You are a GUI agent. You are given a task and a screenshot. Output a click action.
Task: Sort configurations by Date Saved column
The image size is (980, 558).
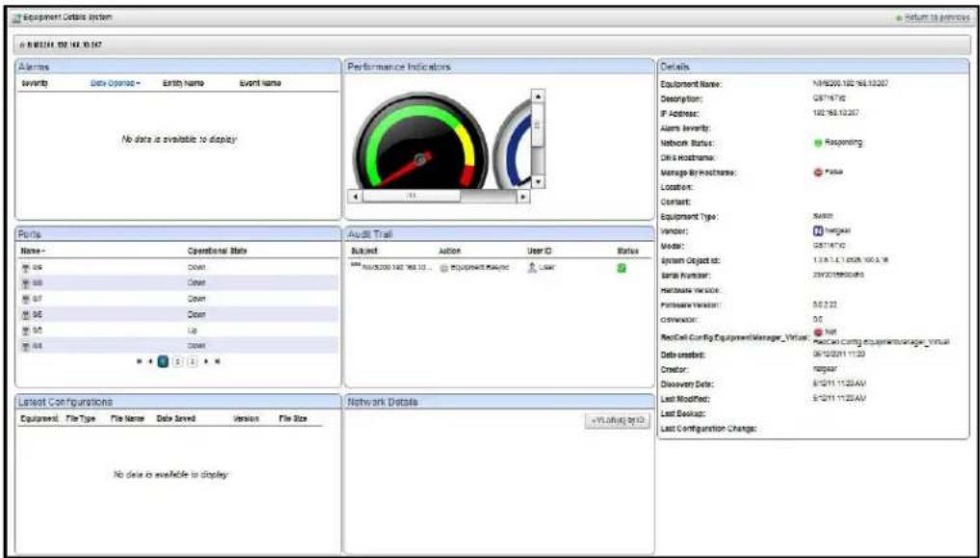[175, 418]
